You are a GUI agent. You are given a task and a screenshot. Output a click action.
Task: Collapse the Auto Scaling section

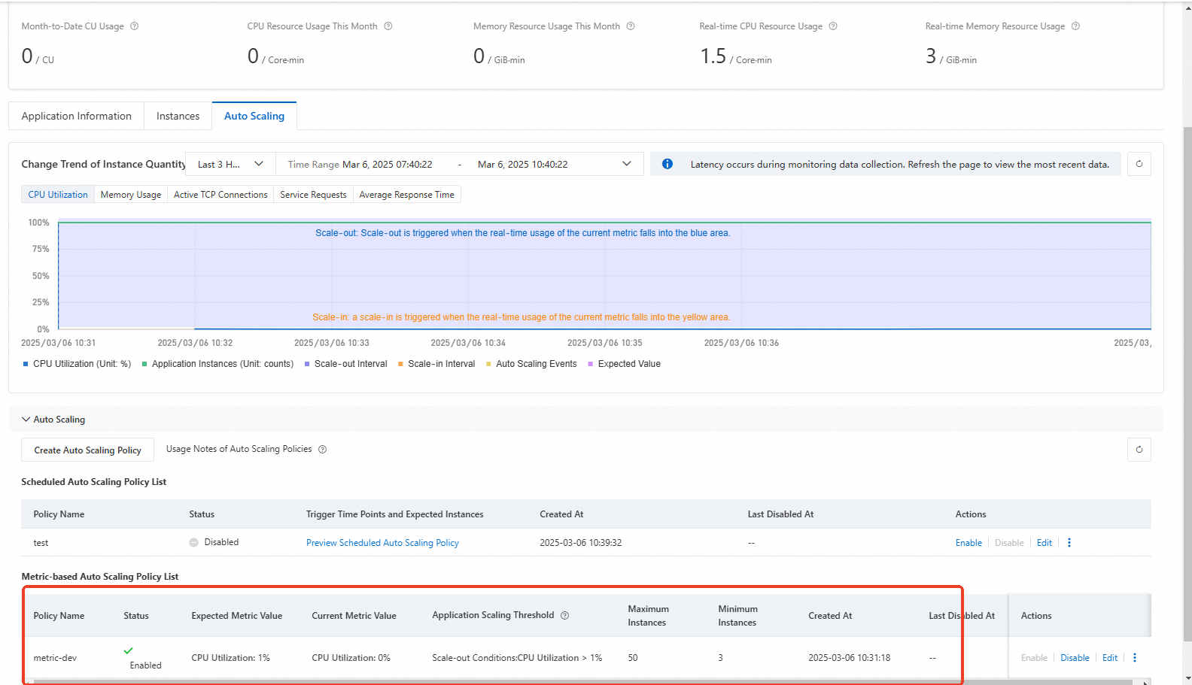(26, 420)
